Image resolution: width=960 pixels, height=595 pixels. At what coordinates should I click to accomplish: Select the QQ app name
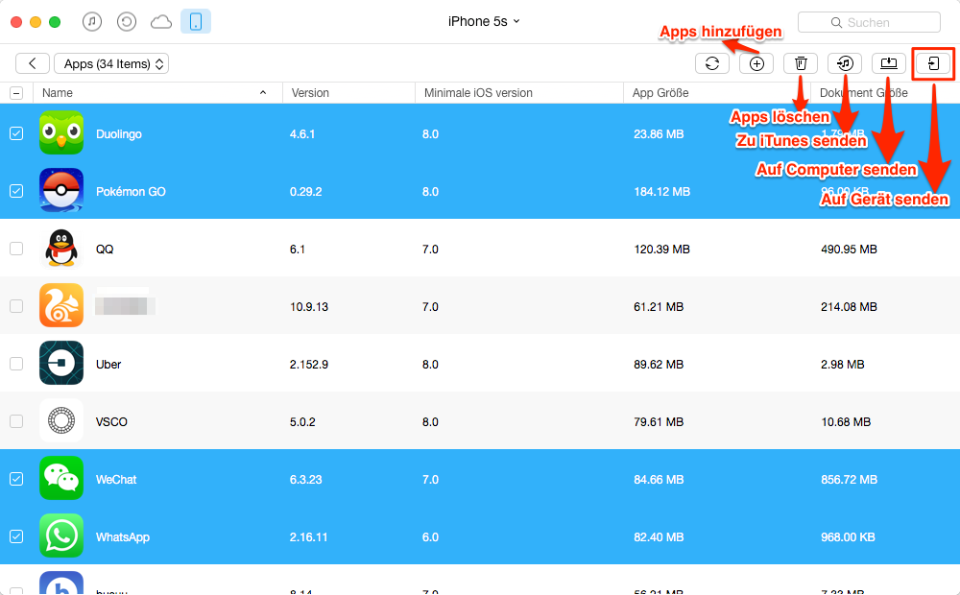pyautogui.click(x=105, y=250)
